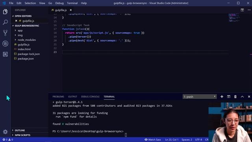The width and height of the screenshot is (252, 142).
Task: Open editor More Actions ellipsis
Action: [249, 10]
